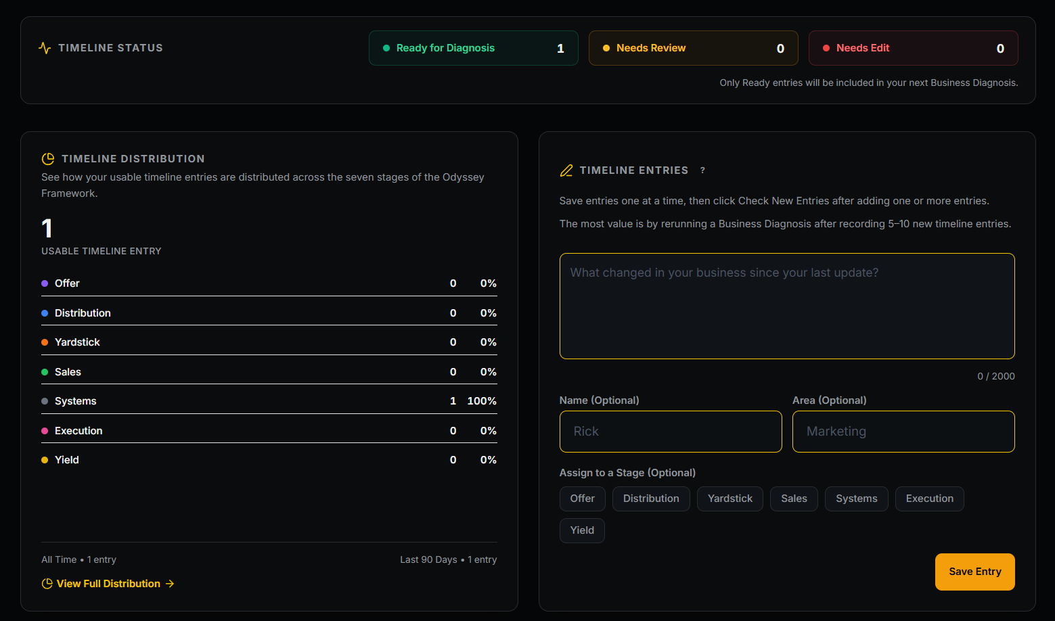Screen dimensions: 1055x621
Task: Click the count 1 in Ready for Diagnosis
Action: pyautogui.click(x=560, y=49)
